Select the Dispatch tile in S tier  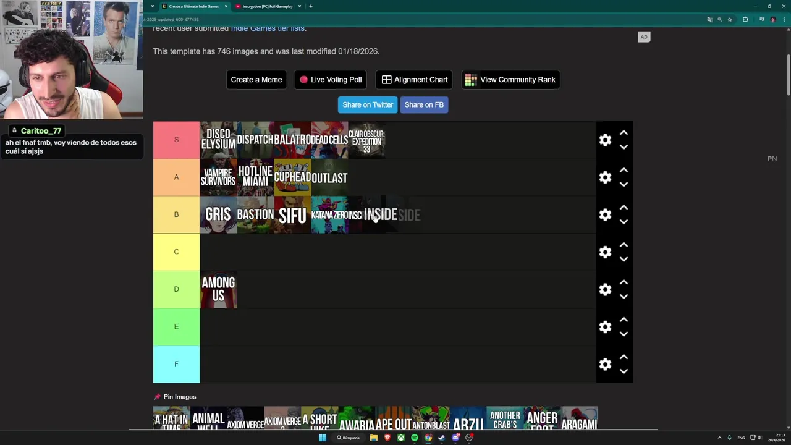[x=255, y=140]
